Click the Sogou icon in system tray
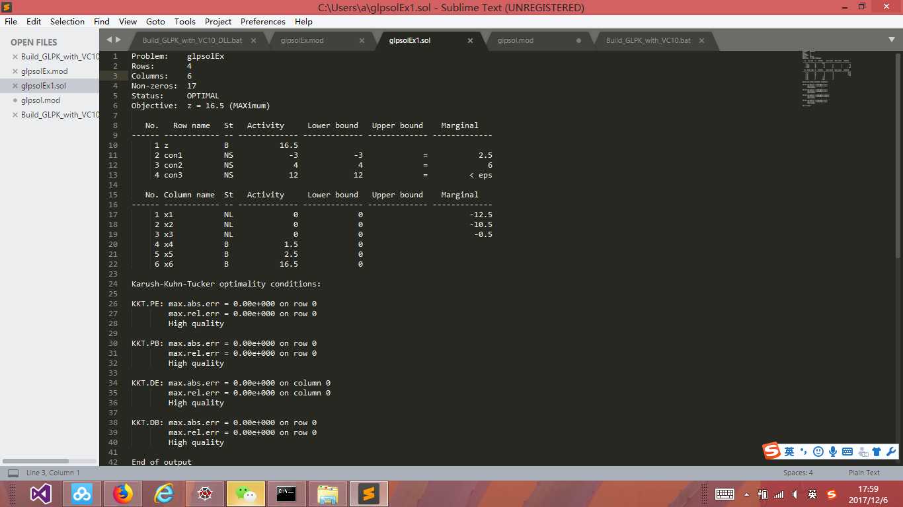Viewport: 903px width, 507px height. [832, 494]
